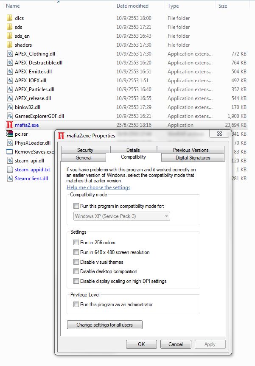
Task: Click the binkw32.dll file icon
Action: (x=10, y=107)
